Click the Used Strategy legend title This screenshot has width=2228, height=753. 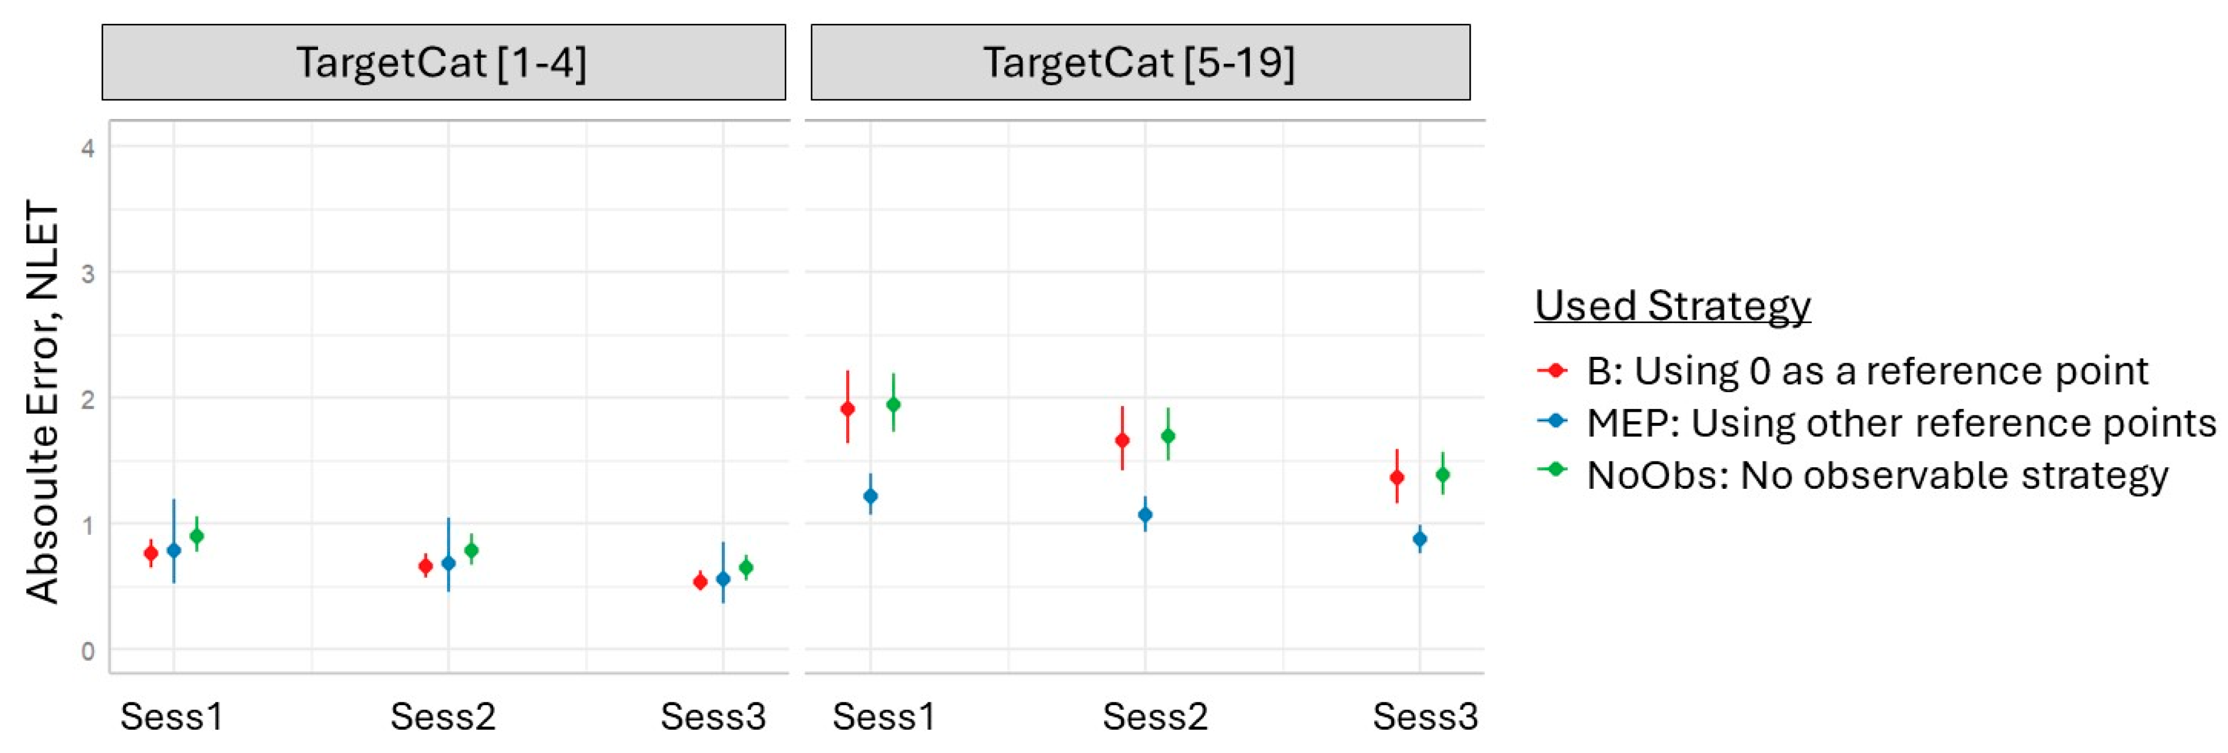coord(1672,305)
